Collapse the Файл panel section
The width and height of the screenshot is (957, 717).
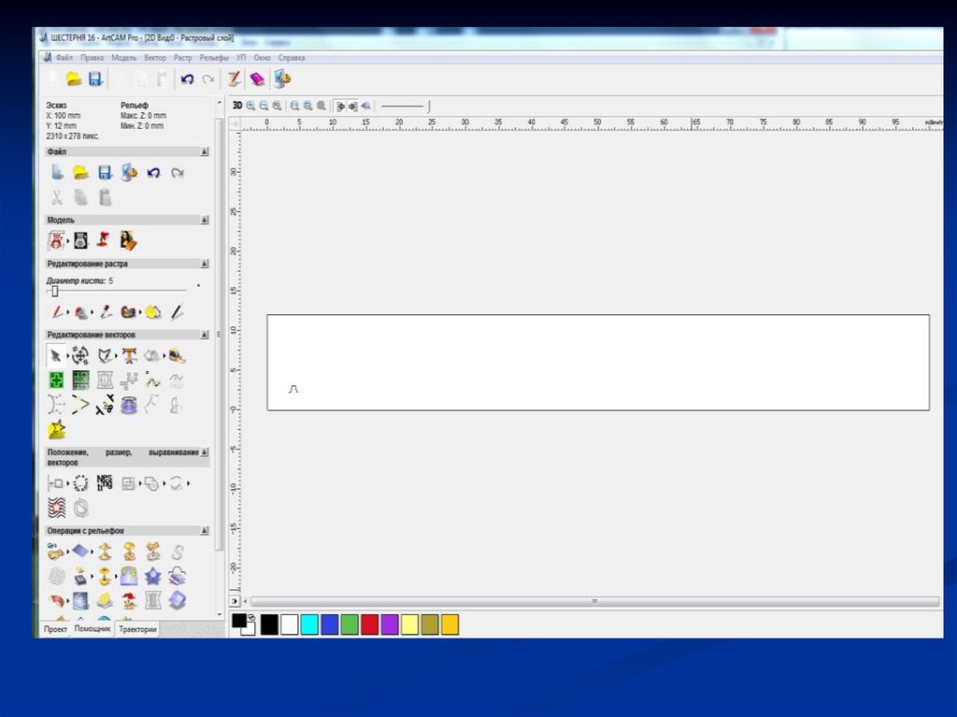tap(205, 151)
